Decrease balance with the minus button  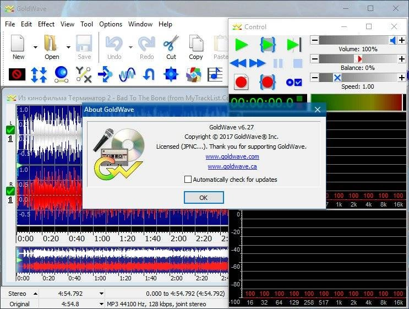coord(314,59)
